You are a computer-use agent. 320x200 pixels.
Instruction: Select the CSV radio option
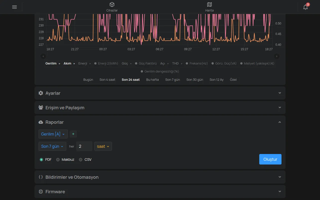(x=80, y=159)
